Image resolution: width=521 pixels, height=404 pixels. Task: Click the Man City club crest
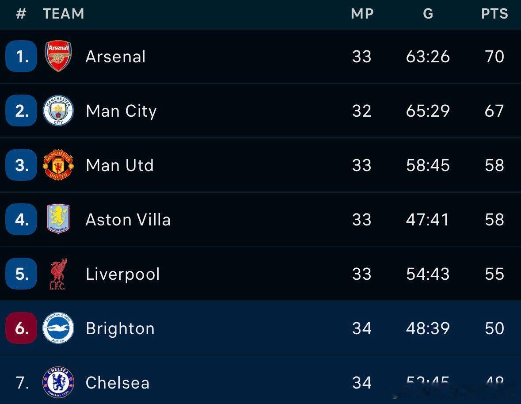click(x=58, y=111)
